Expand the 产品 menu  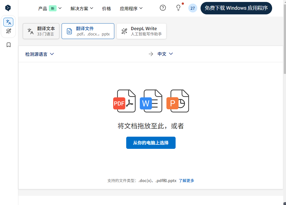pyautogui.click(x=50, y=8)
